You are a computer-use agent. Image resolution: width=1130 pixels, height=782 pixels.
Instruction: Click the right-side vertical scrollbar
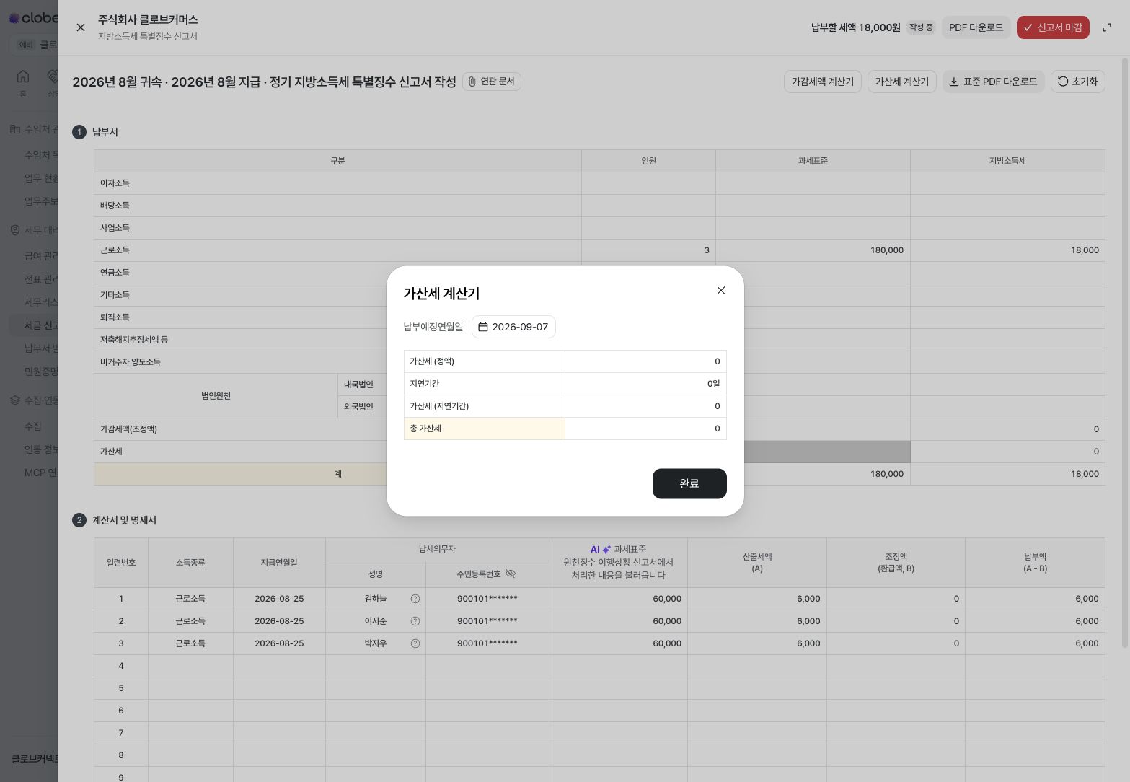[x=1125, y=353]
